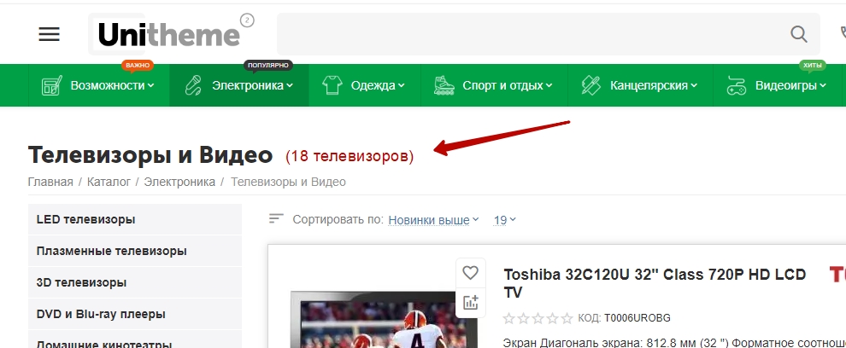The height and width of the screenshot is (348, 846).
Task: Go to Главная breadcrumb link
Action: [x=52, y=182]
